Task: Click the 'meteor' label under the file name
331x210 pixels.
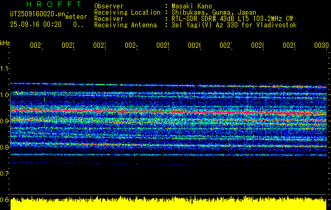Action: pyautogui.click(x=76, y=17)
